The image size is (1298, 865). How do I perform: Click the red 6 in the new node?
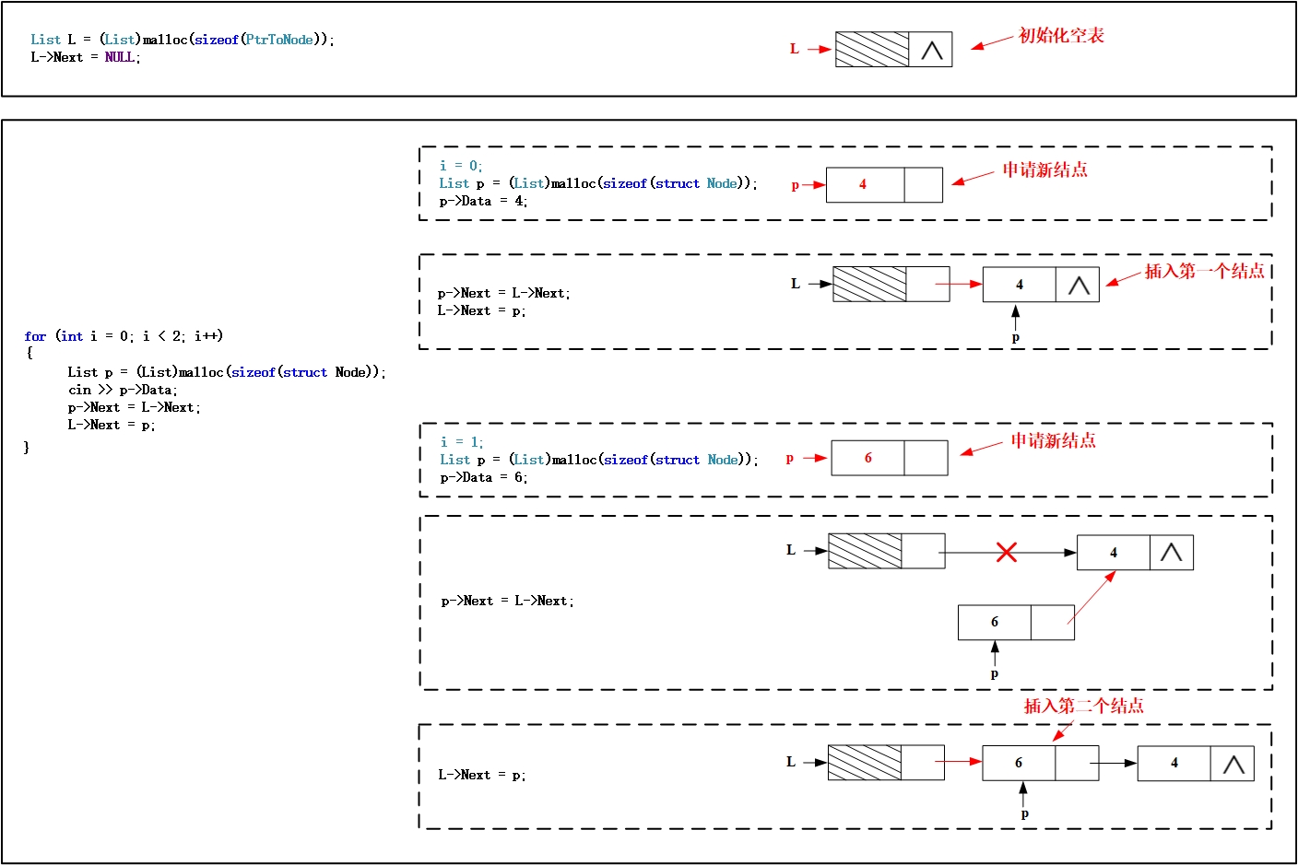coord(868,458)
